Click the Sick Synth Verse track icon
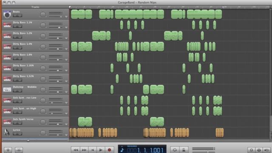272x153 pixels. click(x=7, y=122)
